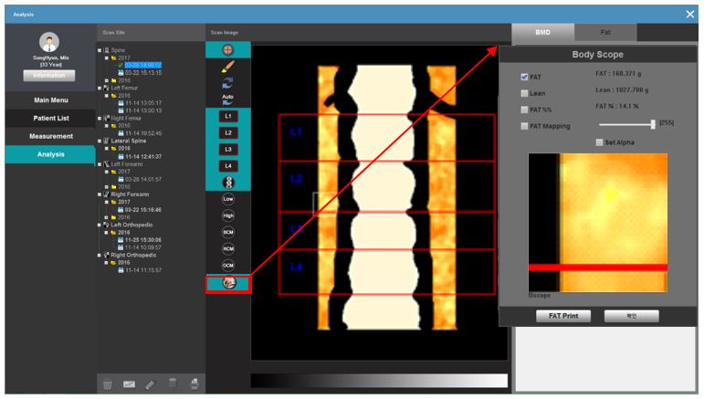
Task: Click the trash delete icon
Action: click(107, 384)
